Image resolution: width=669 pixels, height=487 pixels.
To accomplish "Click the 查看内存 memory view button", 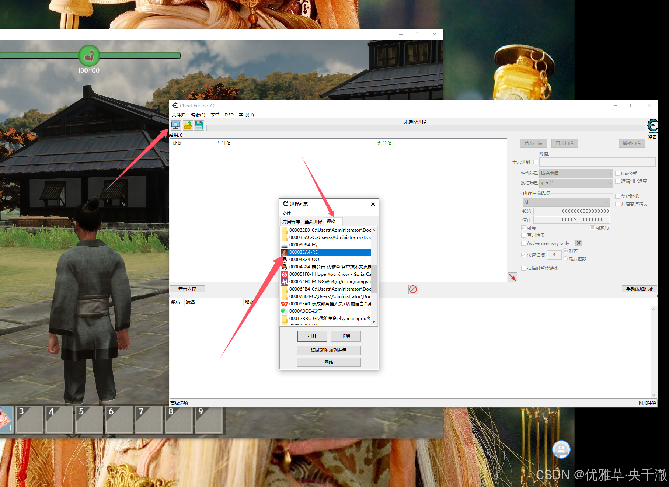I will tap(187, 289).
